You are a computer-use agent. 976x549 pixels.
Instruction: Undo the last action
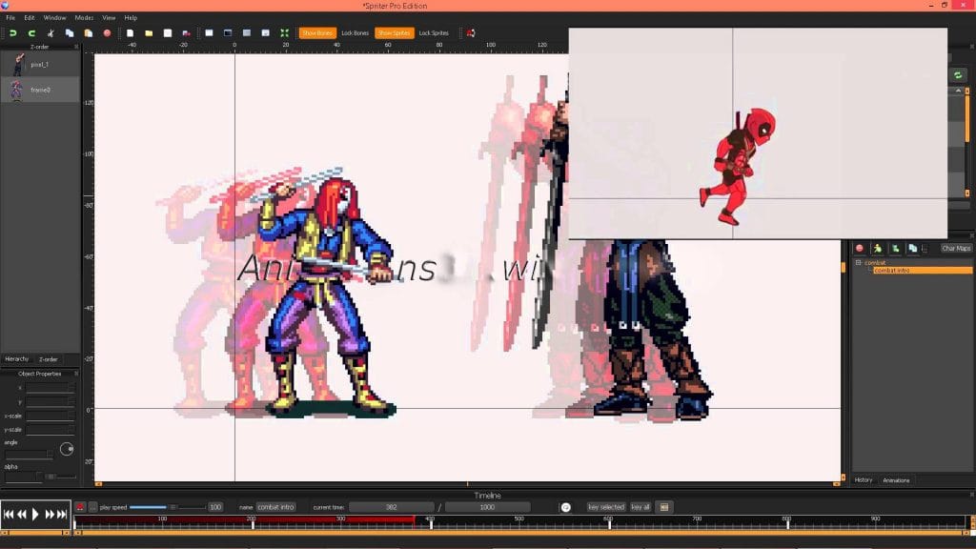pos(14,32)
